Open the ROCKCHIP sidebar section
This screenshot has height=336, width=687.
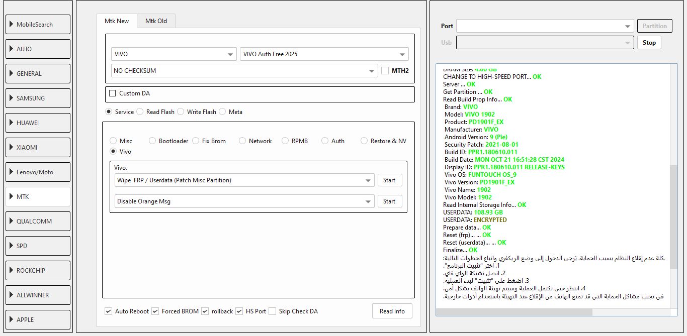pos(38,271)
